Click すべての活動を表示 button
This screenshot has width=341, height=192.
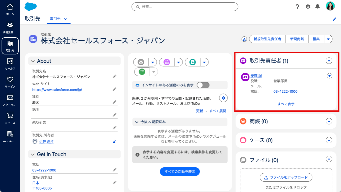point(180,172)
